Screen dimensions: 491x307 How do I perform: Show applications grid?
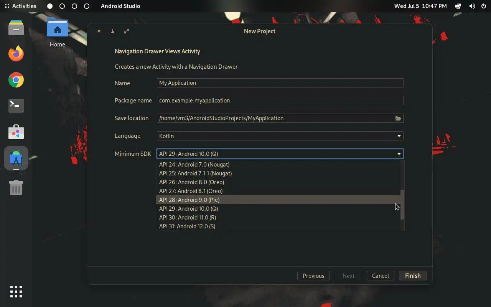[16, 292]
